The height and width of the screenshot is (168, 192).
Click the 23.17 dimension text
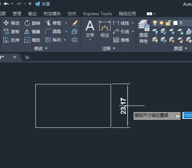click(123, 106)
